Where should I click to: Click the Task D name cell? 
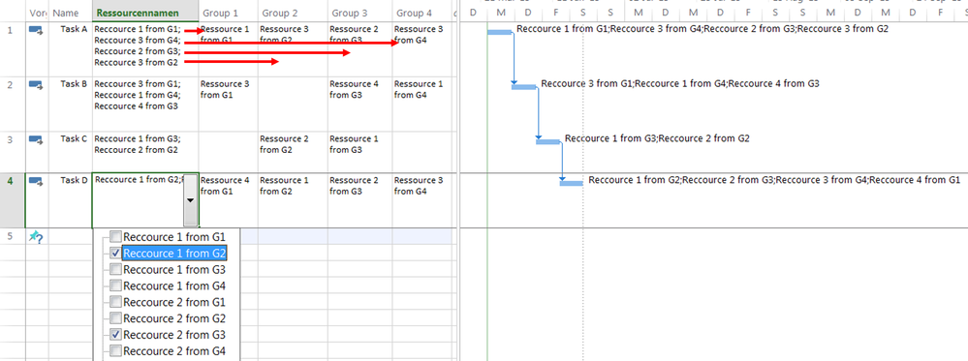(x=70, y=200)
